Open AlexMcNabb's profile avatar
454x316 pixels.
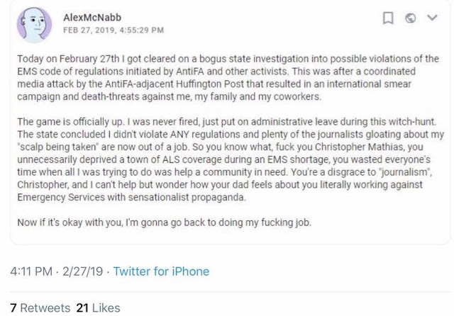pyautogui.click(x=34, y=25)
